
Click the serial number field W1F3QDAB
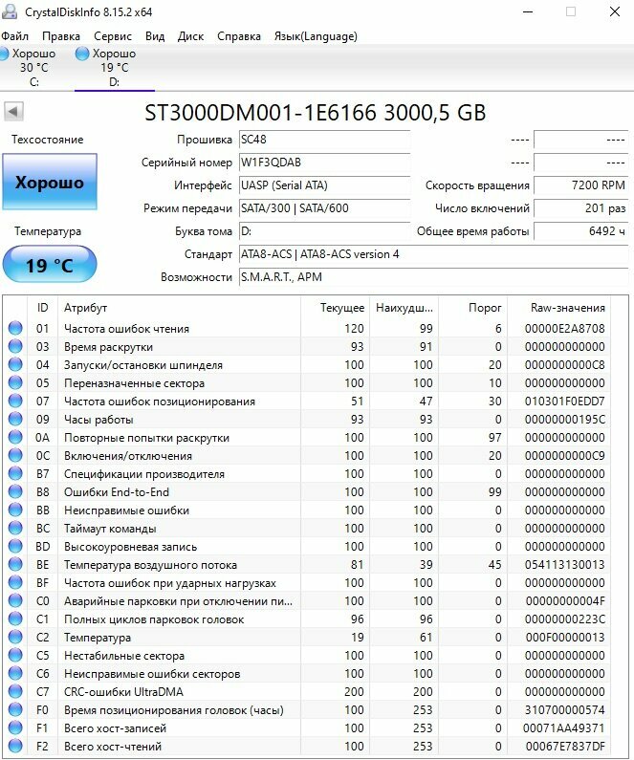coord(325,163)
